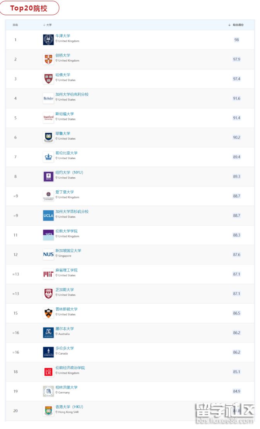The height and width of the screenshot is (429, 260).
Task: Open the 牛津大学 link
Action: coord(63,36)
